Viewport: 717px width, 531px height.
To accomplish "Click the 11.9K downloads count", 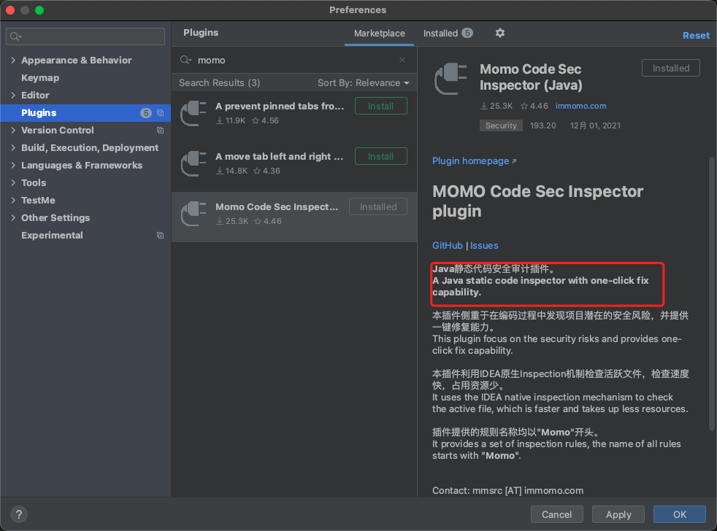I will tap(231, 120).
